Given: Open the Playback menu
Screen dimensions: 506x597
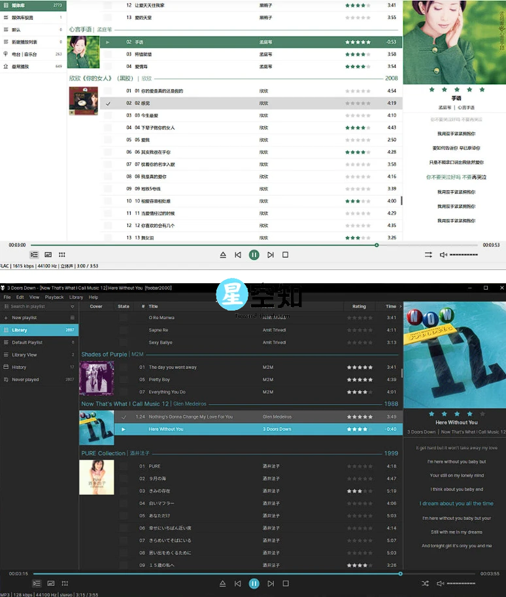Looking at the screenshot, I should 54,298.
